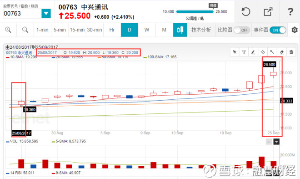300x179 pixels.
Task: Switch to Hr hourly interval
Action: pyautogui.click(x=112, y=30)
